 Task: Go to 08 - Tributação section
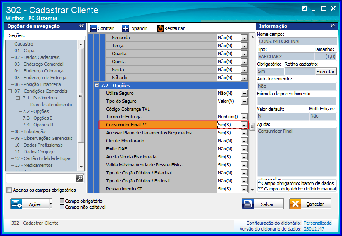point(30,132)
